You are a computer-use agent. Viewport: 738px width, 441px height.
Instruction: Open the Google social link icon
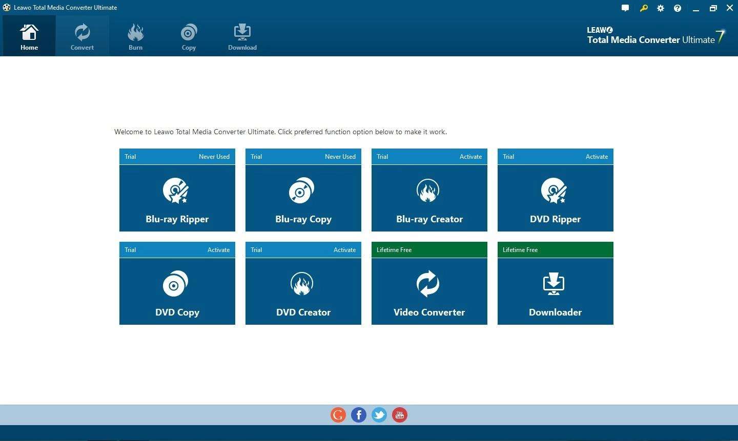pyautogui.click(x=338, y=415)
